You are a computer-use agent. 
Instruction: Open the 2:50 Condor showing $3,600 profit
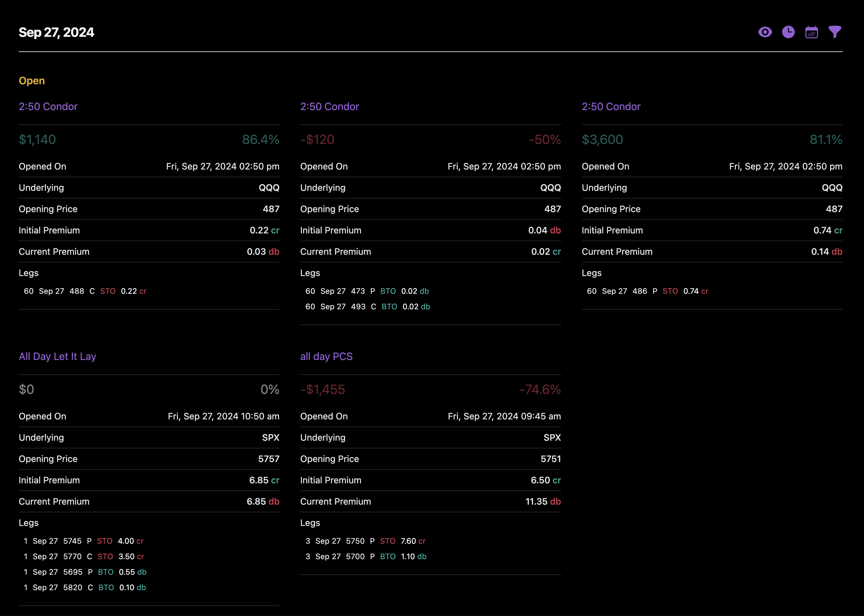611,107
